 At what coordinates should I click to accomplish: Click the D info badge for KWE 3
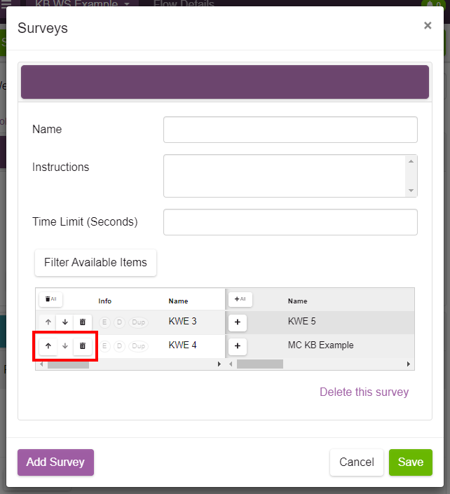(x=119, y=322)
